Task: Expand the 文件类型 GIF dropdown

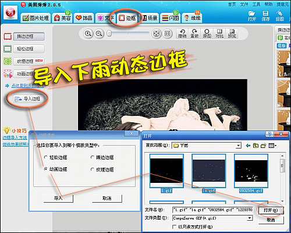Action: point(250,218)
